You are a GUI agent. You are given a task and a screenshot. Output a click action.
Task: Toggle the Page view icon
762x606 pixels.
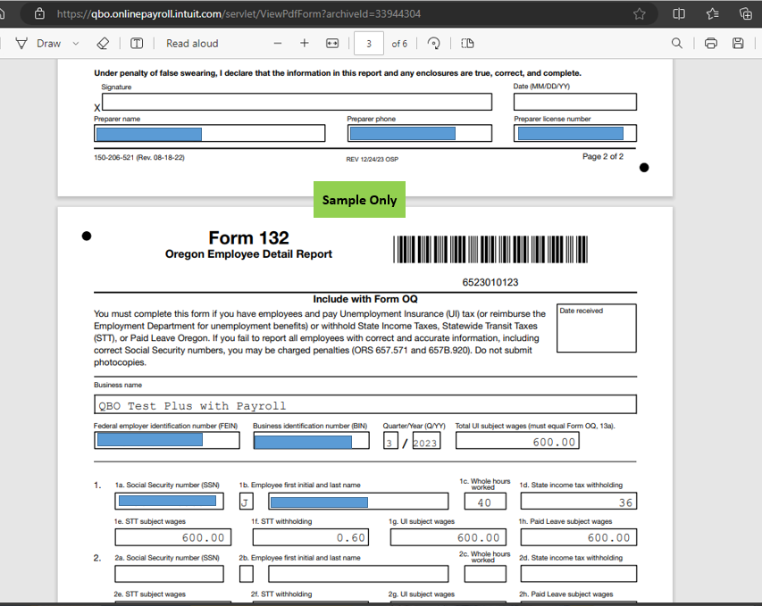(467, 43)
